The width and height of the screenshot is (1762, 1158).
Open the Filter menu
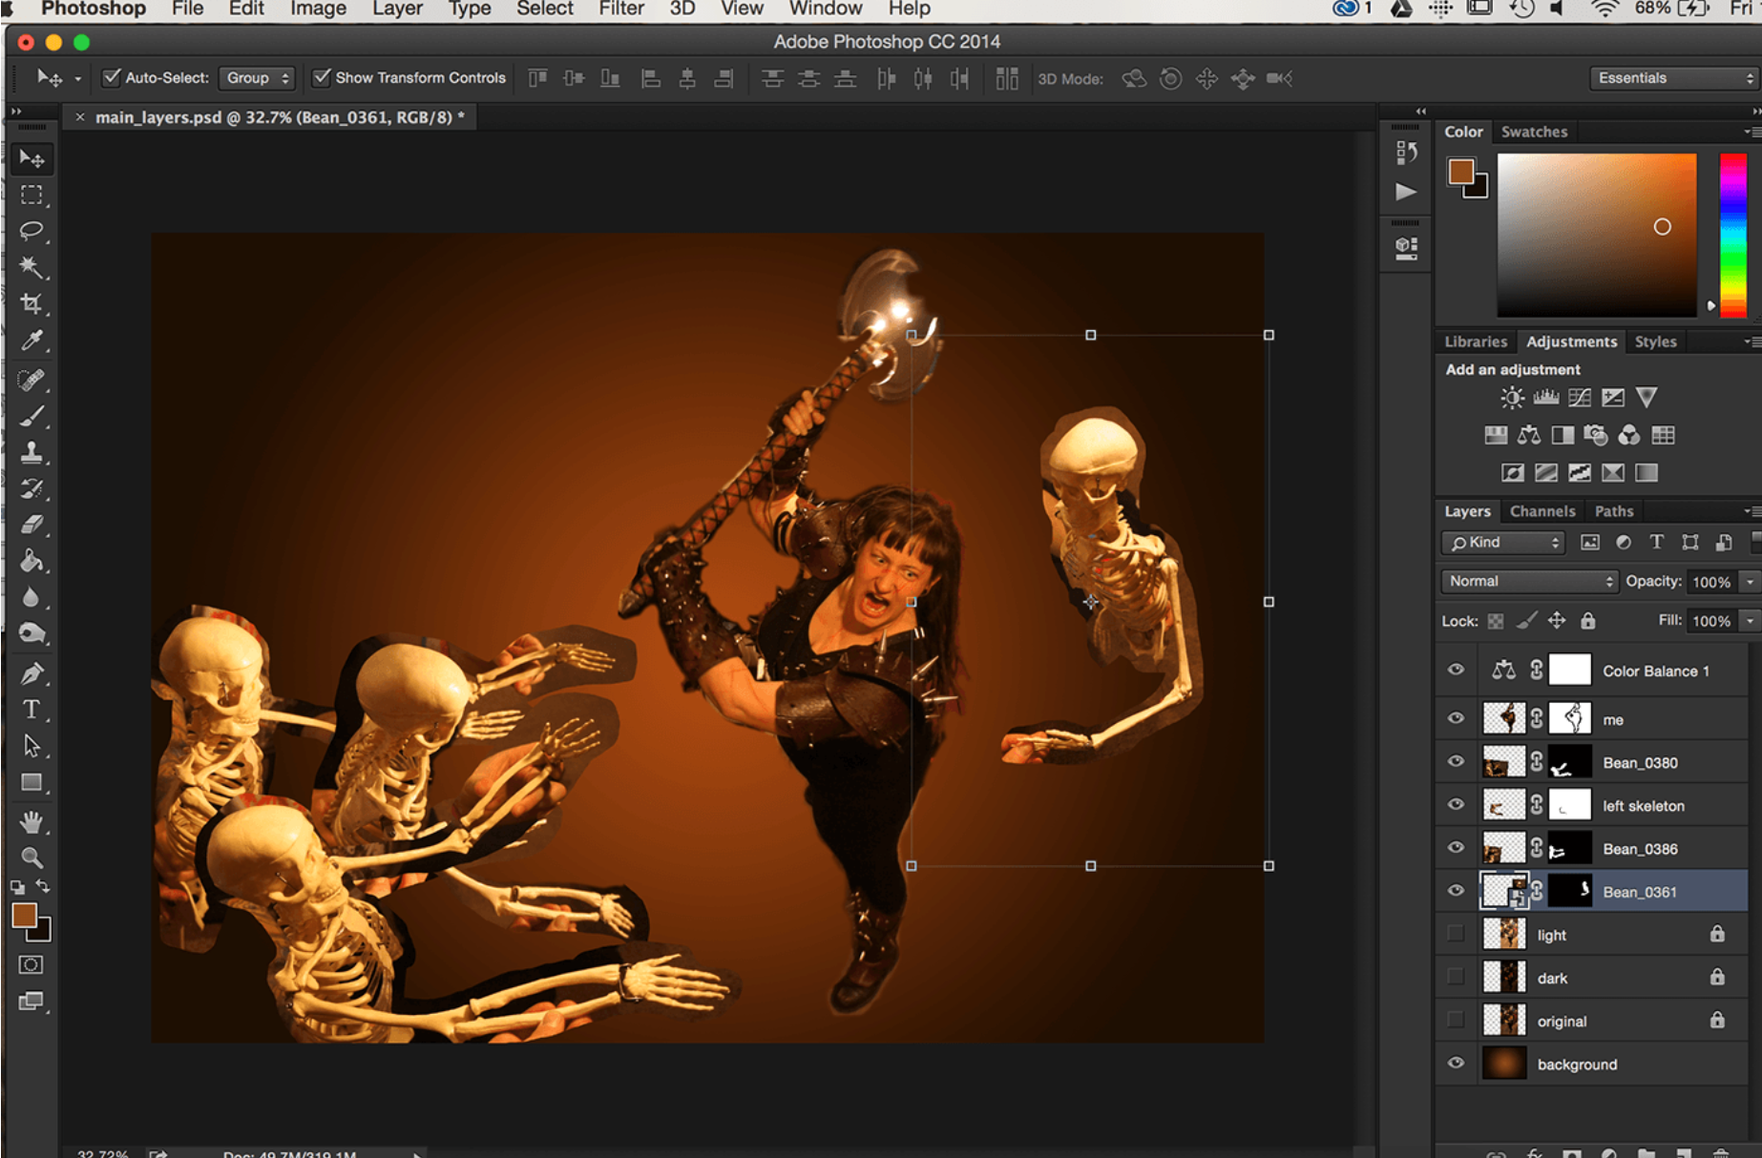click(x=620, y=10)
